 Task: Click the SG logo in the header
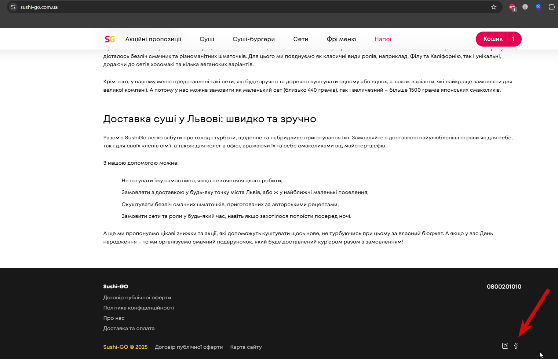point(110,39)
